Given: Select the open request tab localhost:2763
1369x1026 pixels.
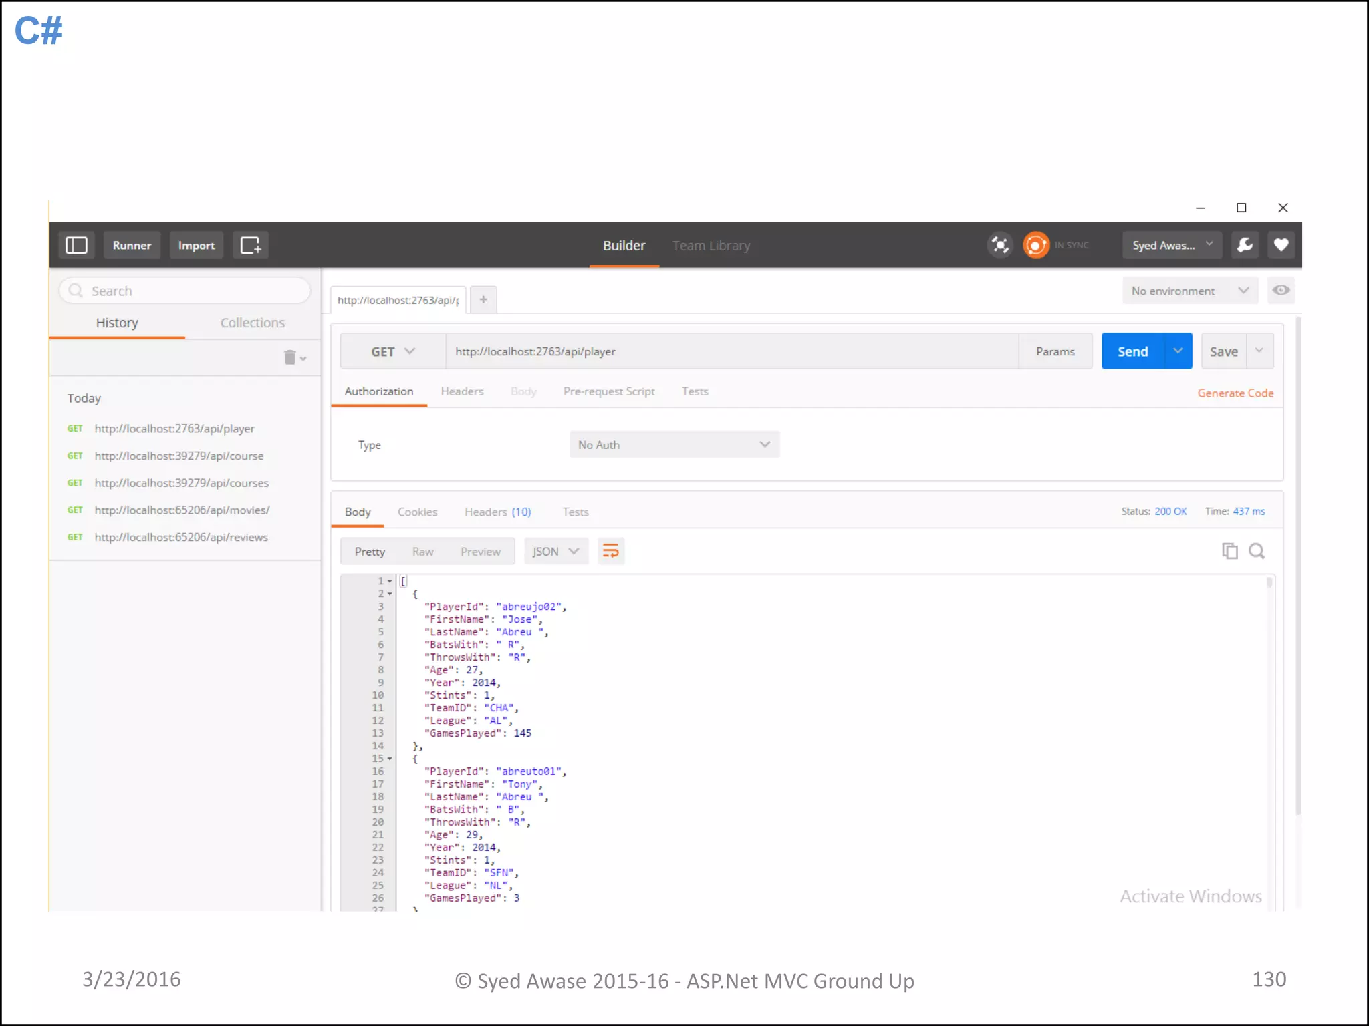Looking at the screenshot, I should 398,300.
